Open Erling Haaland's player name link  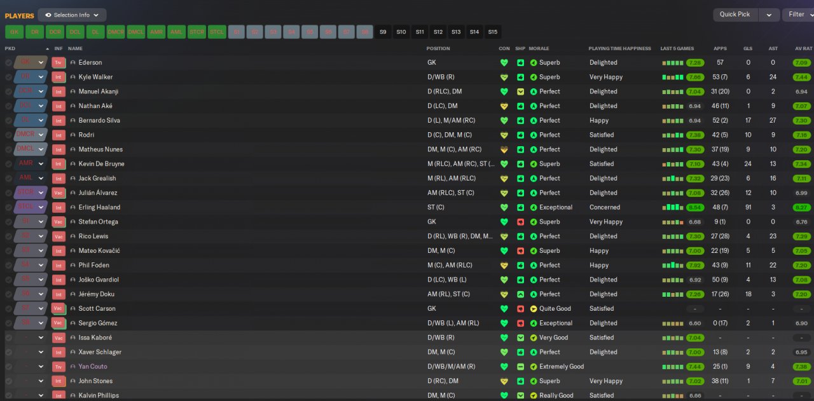click(x=99, y=207)
